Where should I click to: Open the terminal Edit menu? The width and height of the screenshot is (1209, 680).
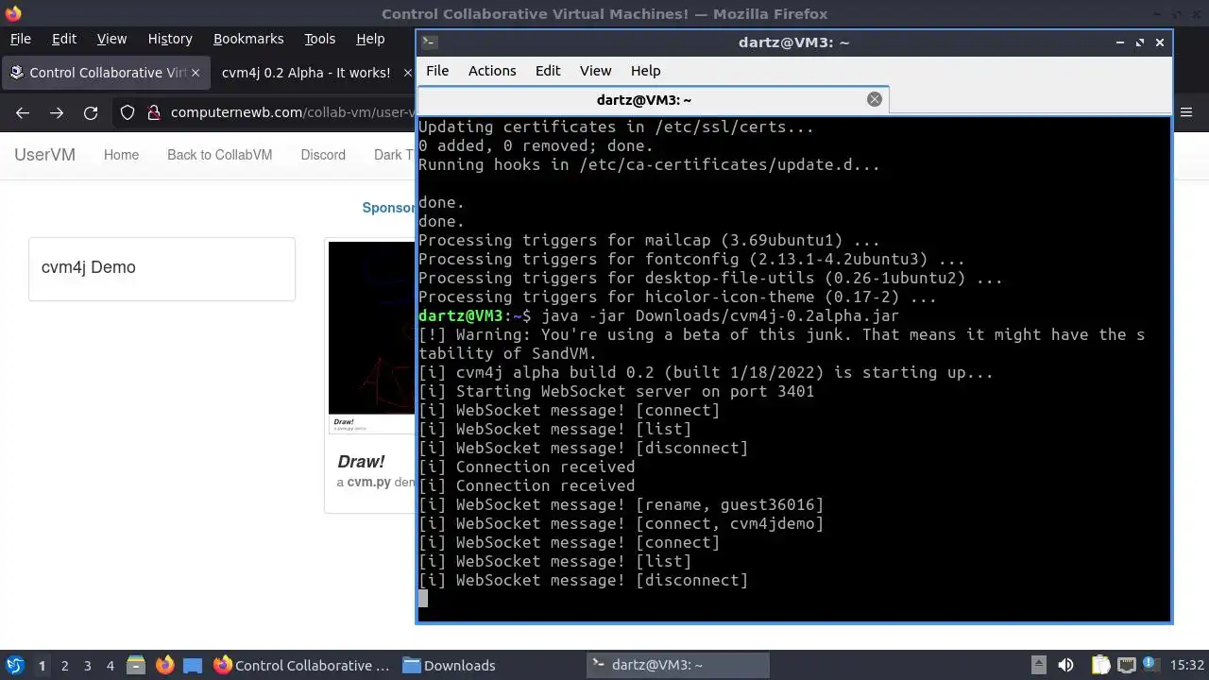(548, 71)
